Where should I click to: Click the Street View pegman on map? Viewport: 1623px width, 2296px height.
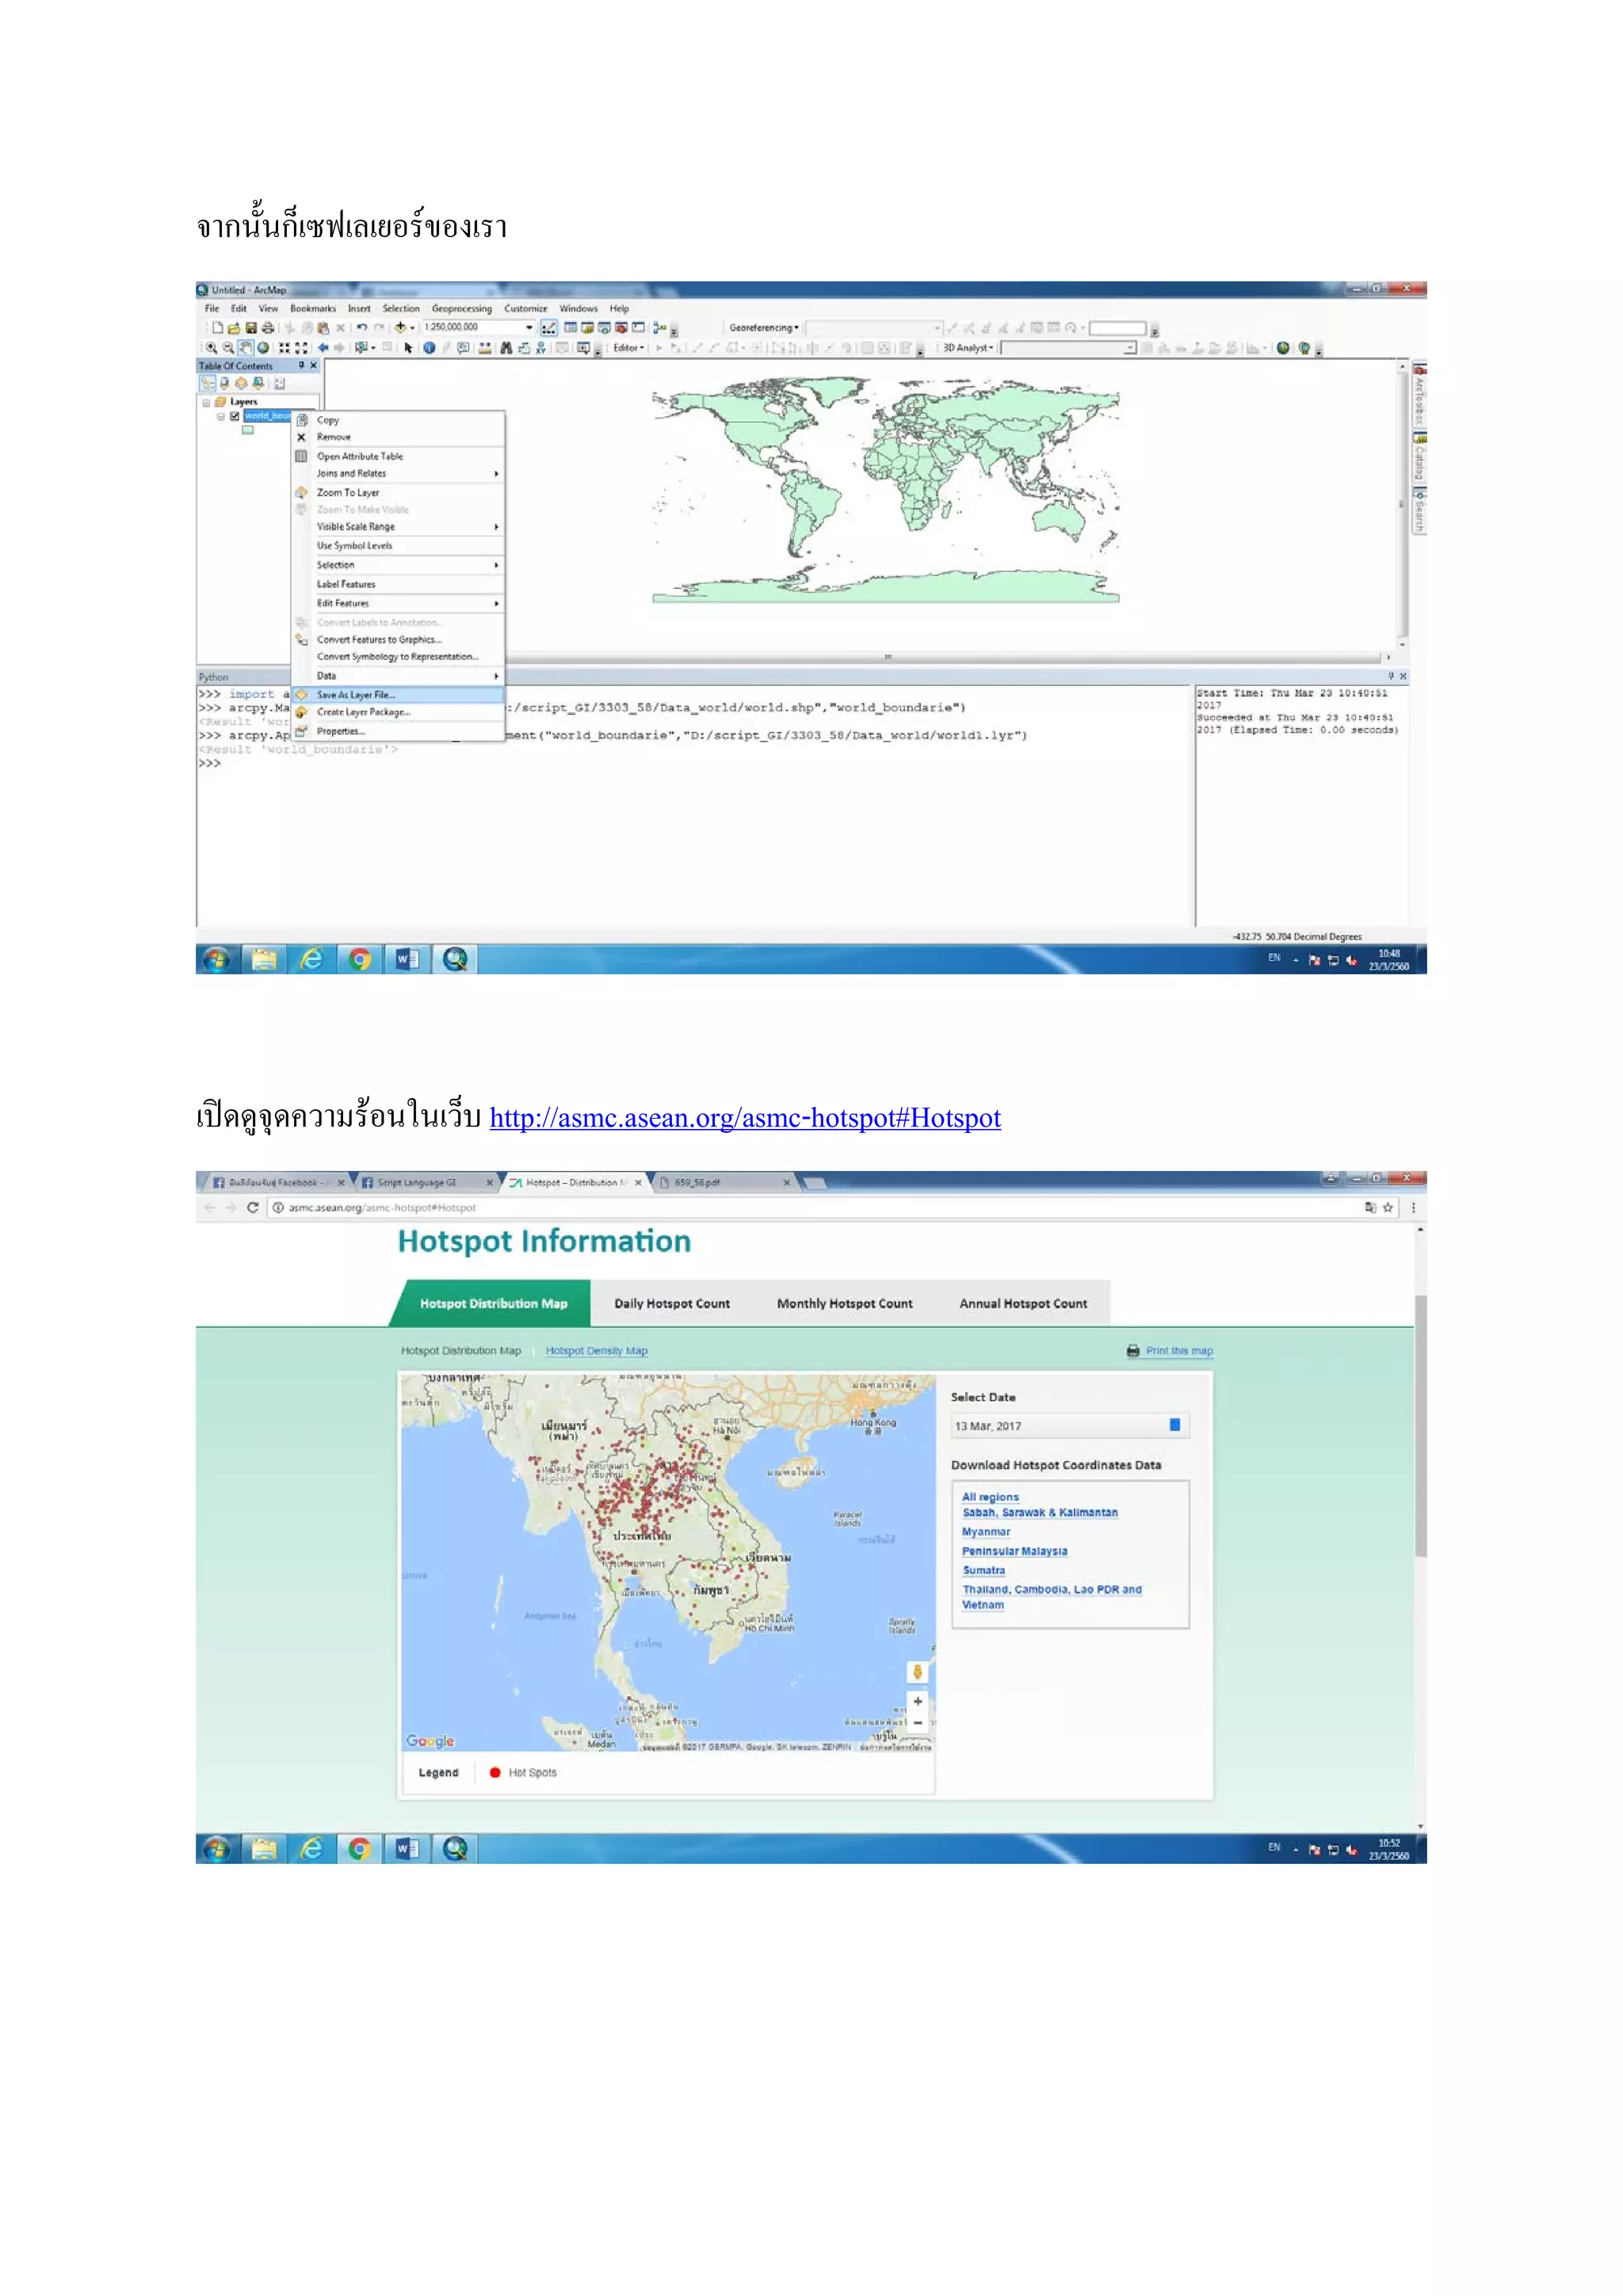point(918,1671)
